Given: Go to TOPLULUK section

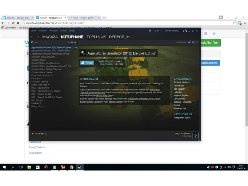Looking at the screenshot, I should 96,37.
